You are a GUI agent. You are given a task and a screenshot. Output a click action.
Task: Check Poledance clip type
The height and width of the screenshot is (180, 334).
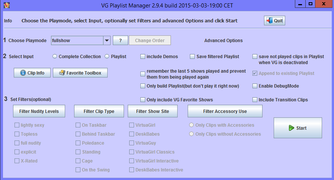click(x=78, y=143)
